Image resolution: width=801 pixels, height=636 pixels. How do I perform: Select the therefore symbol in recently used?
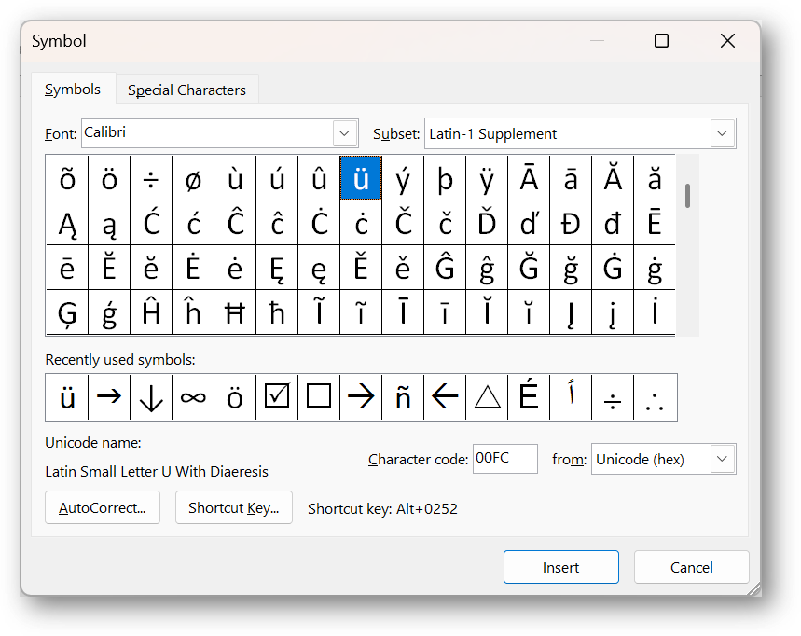tap(654, 396)
